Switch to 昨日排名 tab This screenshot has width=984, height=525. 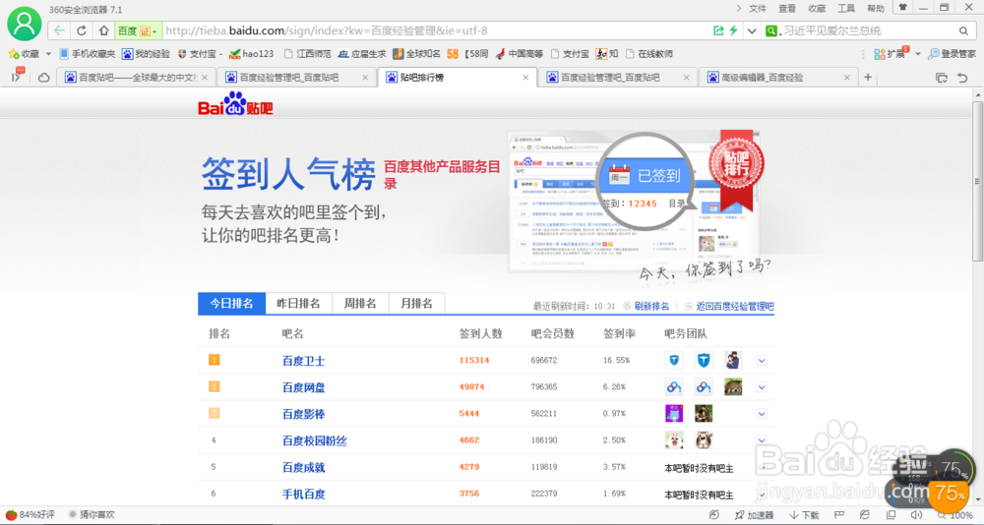point(298,304)
